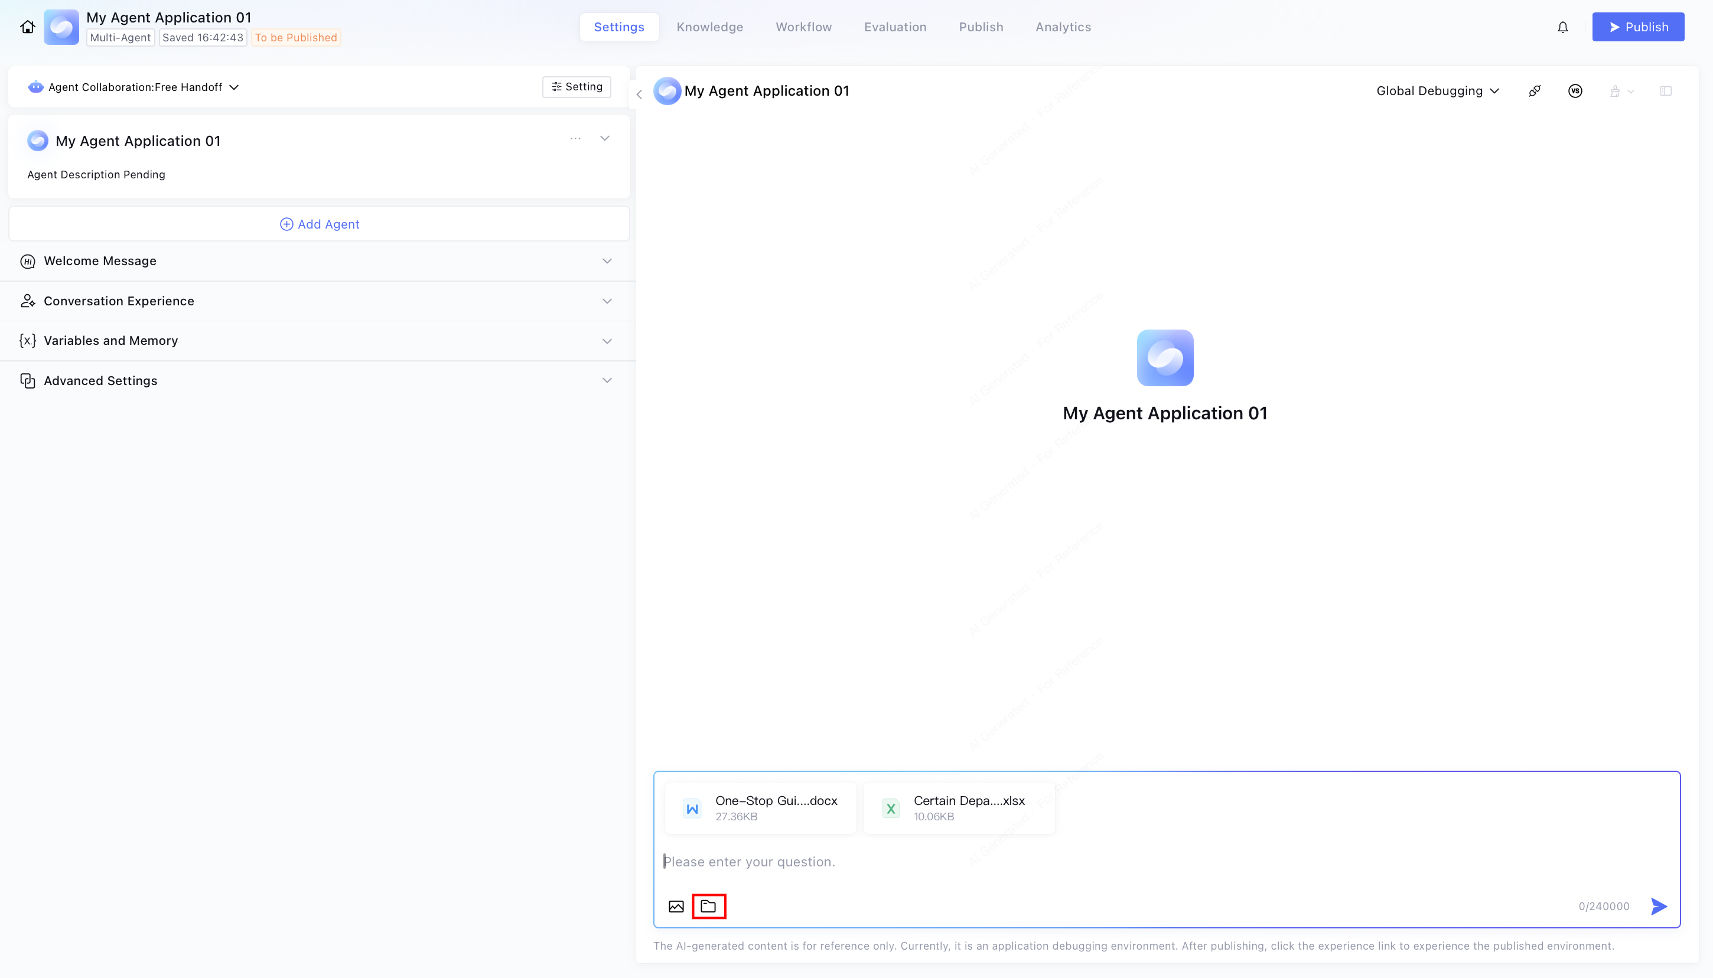1713x978 pixels.
Task: Click the image upload icon
Action: [676, 906]
